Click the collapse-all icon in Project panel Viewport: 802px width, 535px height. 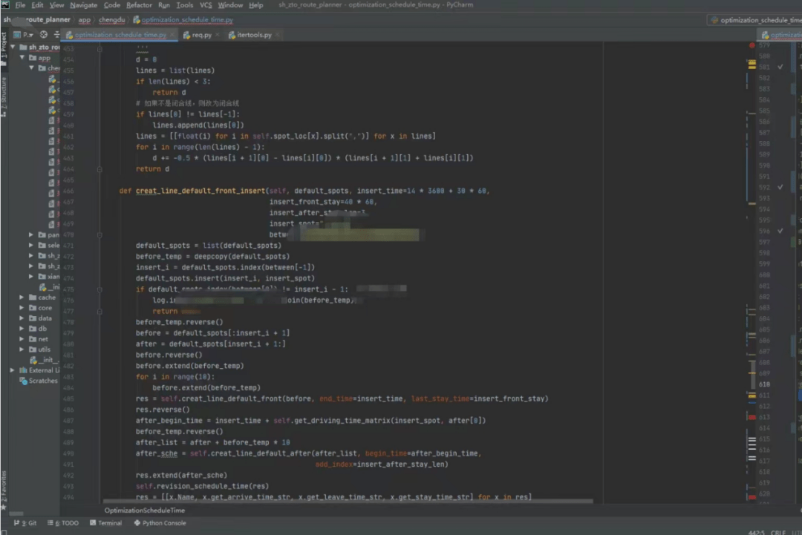click(56, 35)
